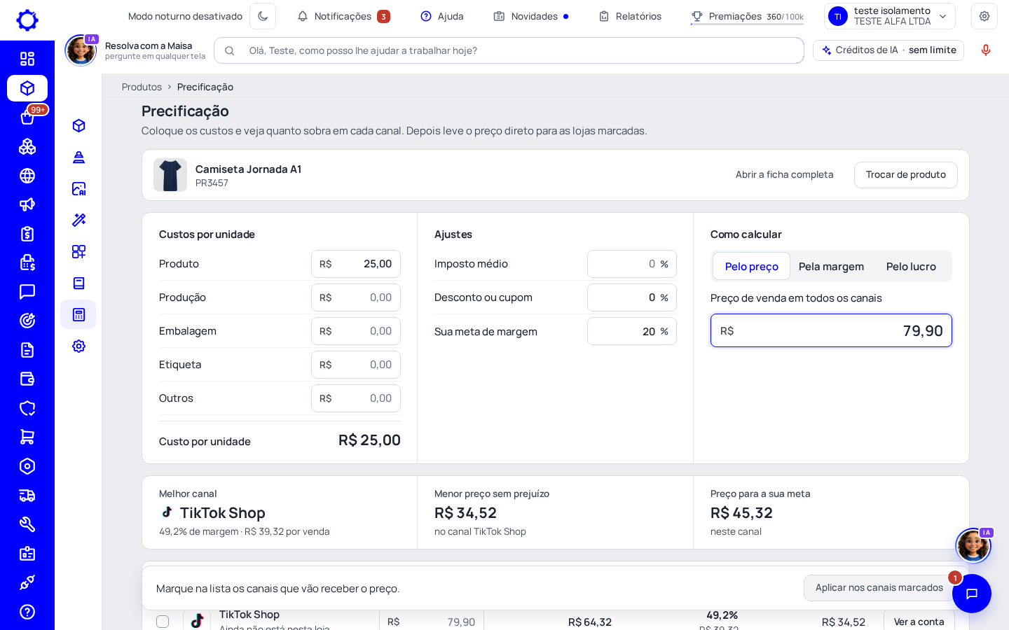1009x630 pixels.
Task: Click Aplicar nos canais marcados button
Action: pyautogui.click(x=879, y=588)
